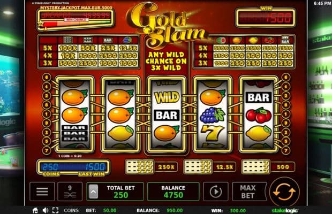The width and height of the screenshot is (332, 214).
Task: Open the 250K pattern prize box
Action: pos(152,167)
